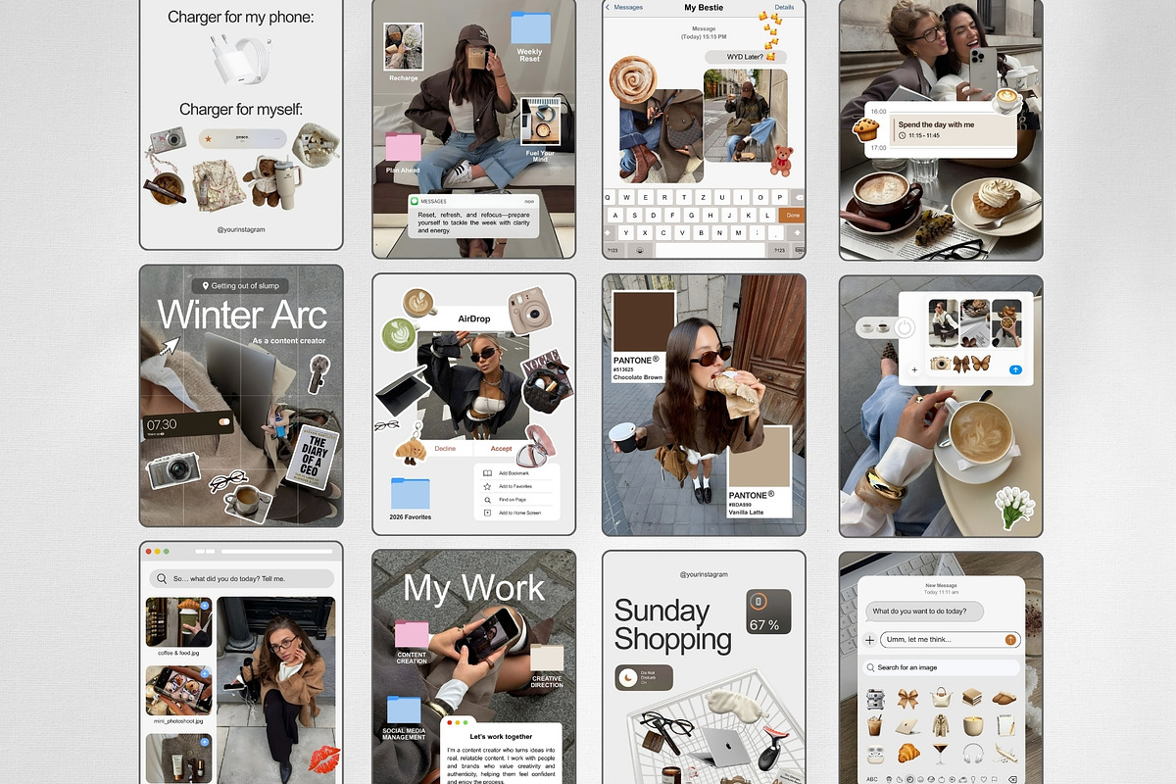Click the blue send arrow in photo picker
The width and height of the screenshot is (1176, 784).
coord(1015,369)
